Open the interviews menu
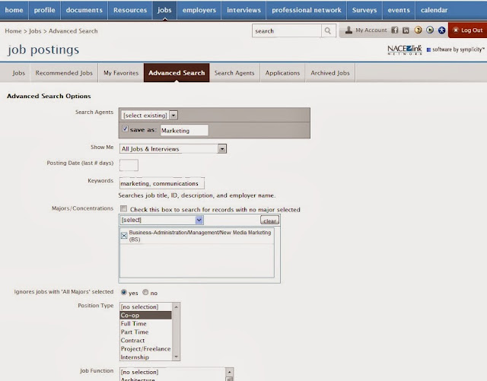Viewport: 487px width, 381px height. coord(243,10)
